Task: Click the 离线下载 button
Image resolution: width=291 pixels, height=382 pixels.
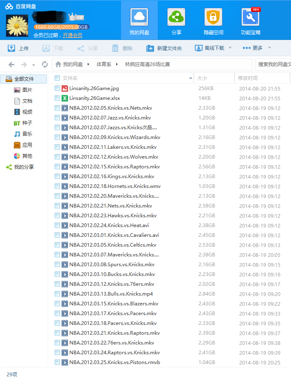Action: pos(209,48)
